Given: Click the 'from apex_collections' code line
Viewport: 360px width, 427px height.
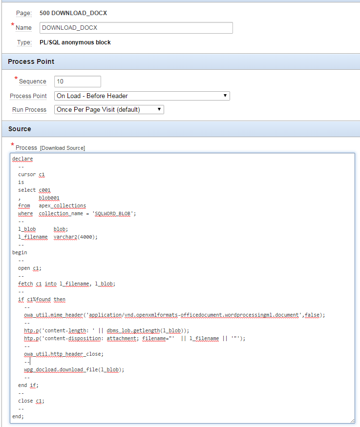Looking at the screenshot, I should (x=52, y=205).
